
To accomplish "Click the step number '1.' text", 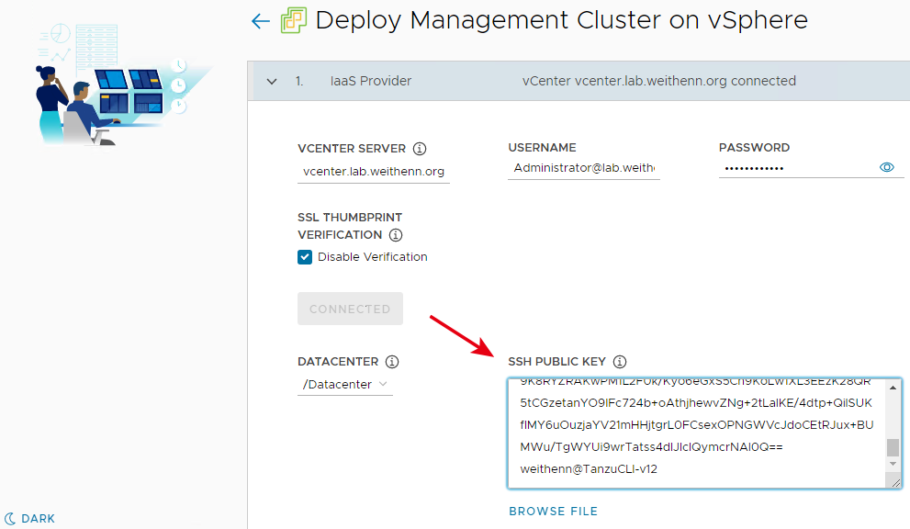I will click(x=299, y=81).
